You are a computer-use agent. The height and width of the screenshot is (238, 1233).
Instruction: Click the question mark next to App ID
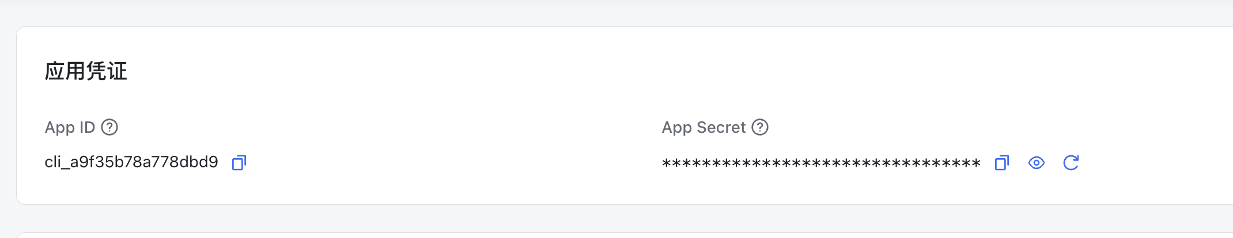(x=109, y=127)
